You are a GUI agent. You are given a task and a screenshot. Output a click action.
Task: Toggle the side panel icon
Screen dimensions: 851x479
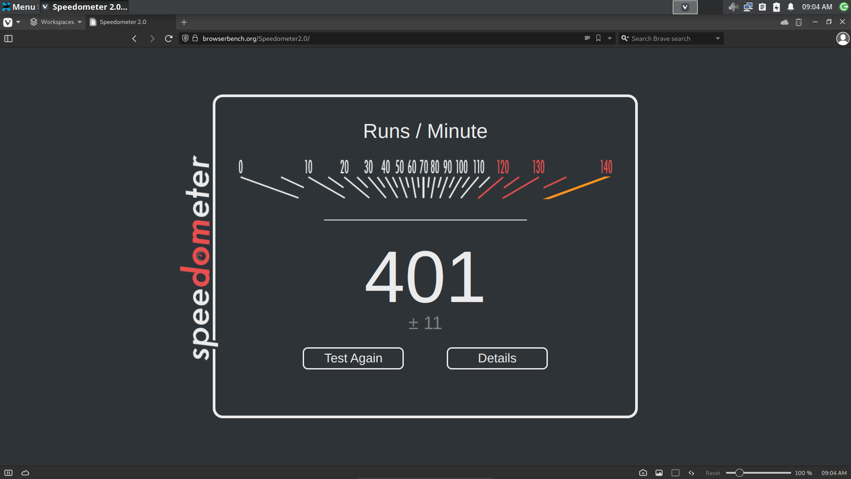(x=8, y=39)
